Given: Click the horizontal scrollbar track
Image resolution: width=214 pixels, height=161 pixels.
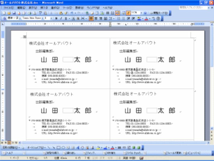Looking at the screenshot, I should point(115,143).
